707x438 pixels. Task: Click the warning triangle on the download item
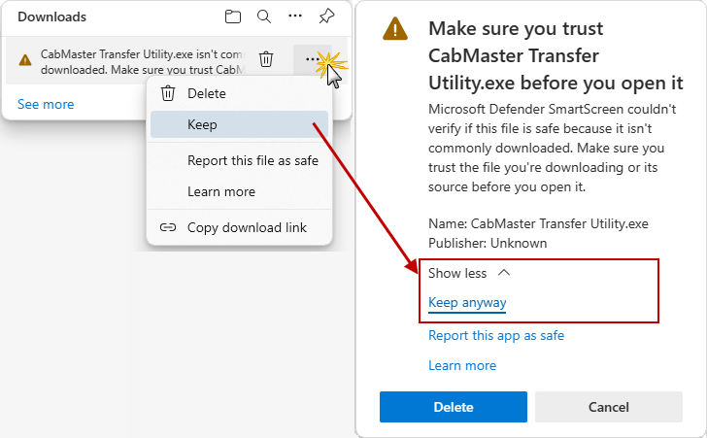click(x=25, y=61)
